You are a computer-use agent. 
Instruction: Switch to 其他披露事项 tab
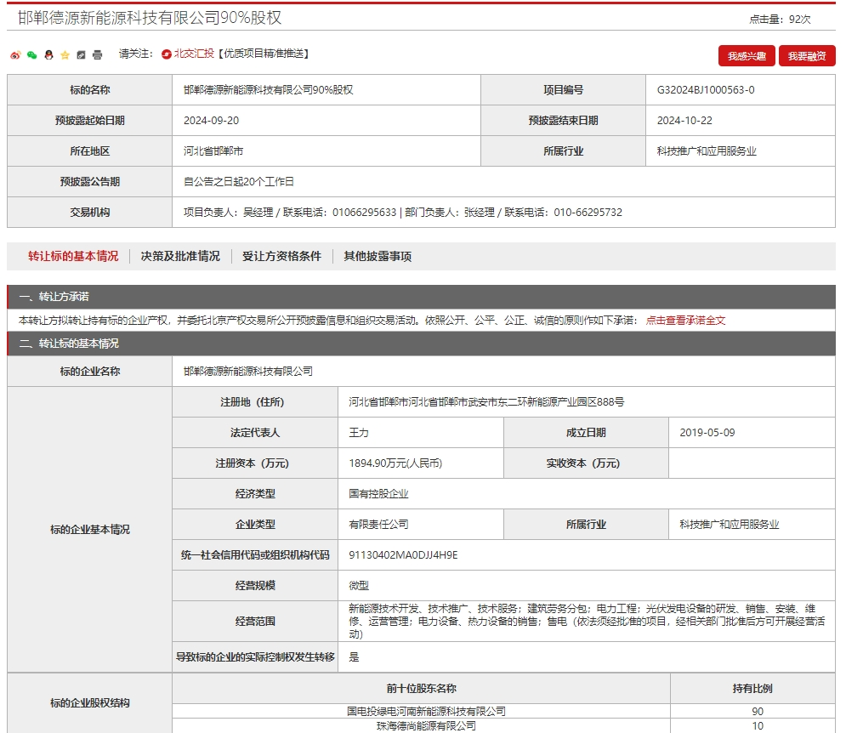tap(378, 256)
